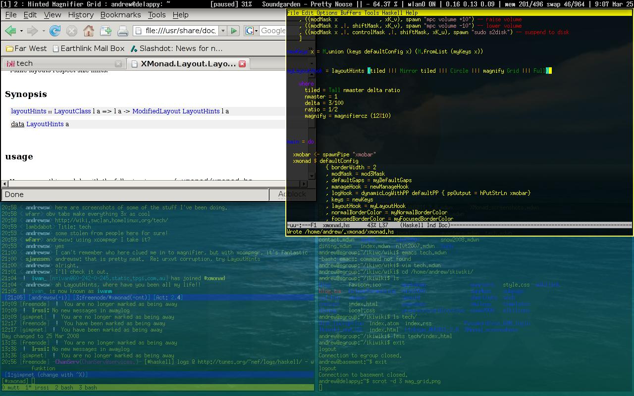Open the Firefox Edit menu

(30, 15)
